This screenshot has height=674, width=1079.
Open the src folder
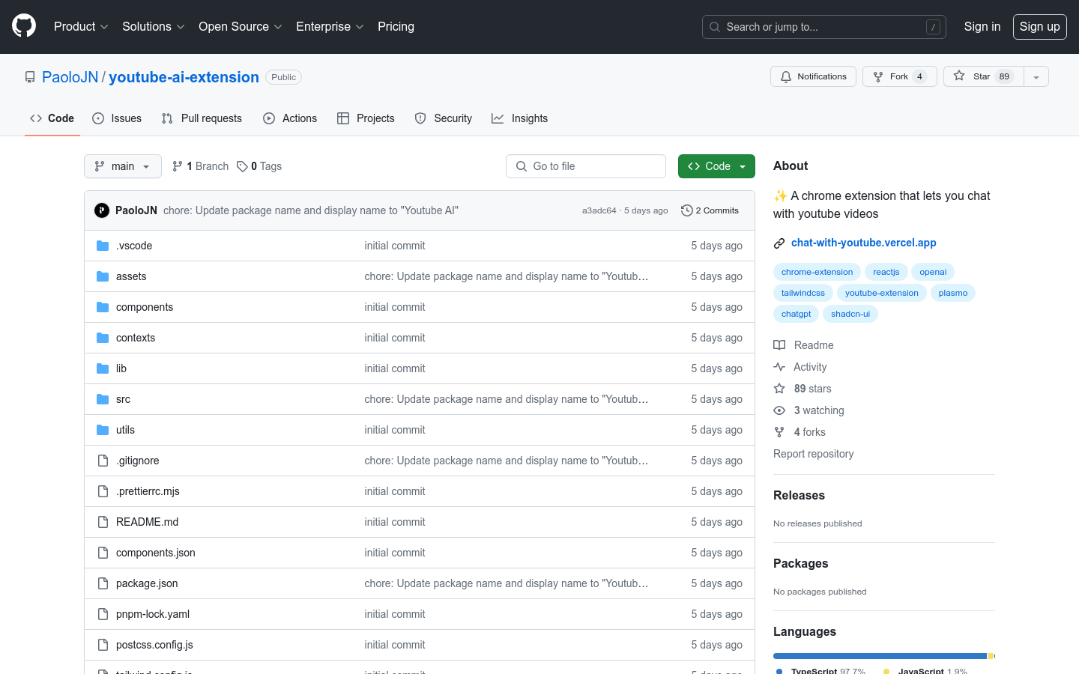coord(123,399)
